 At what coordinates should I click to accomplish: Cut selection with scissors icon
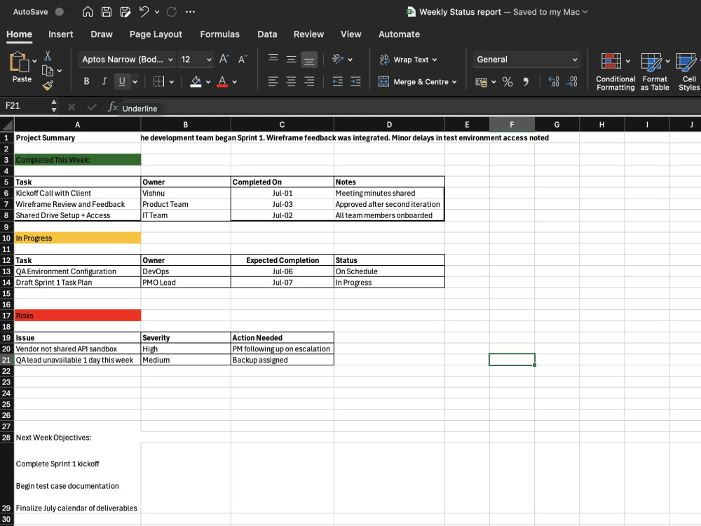point(48,56)
